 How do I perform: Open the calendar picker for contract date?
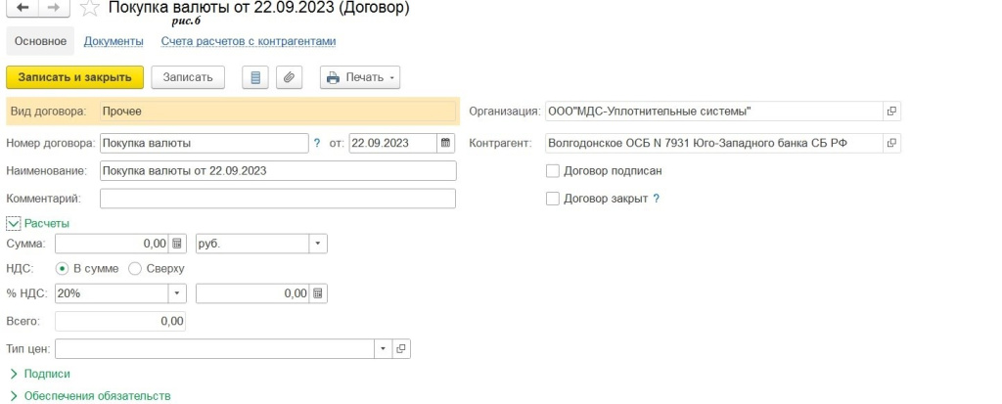[x=446, y=143]
